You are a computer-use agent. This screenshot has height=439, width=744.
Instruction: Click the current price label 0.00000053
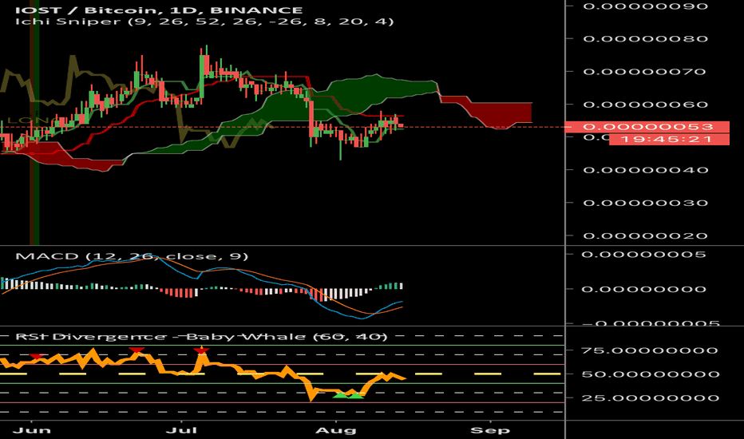click(648, 127)
